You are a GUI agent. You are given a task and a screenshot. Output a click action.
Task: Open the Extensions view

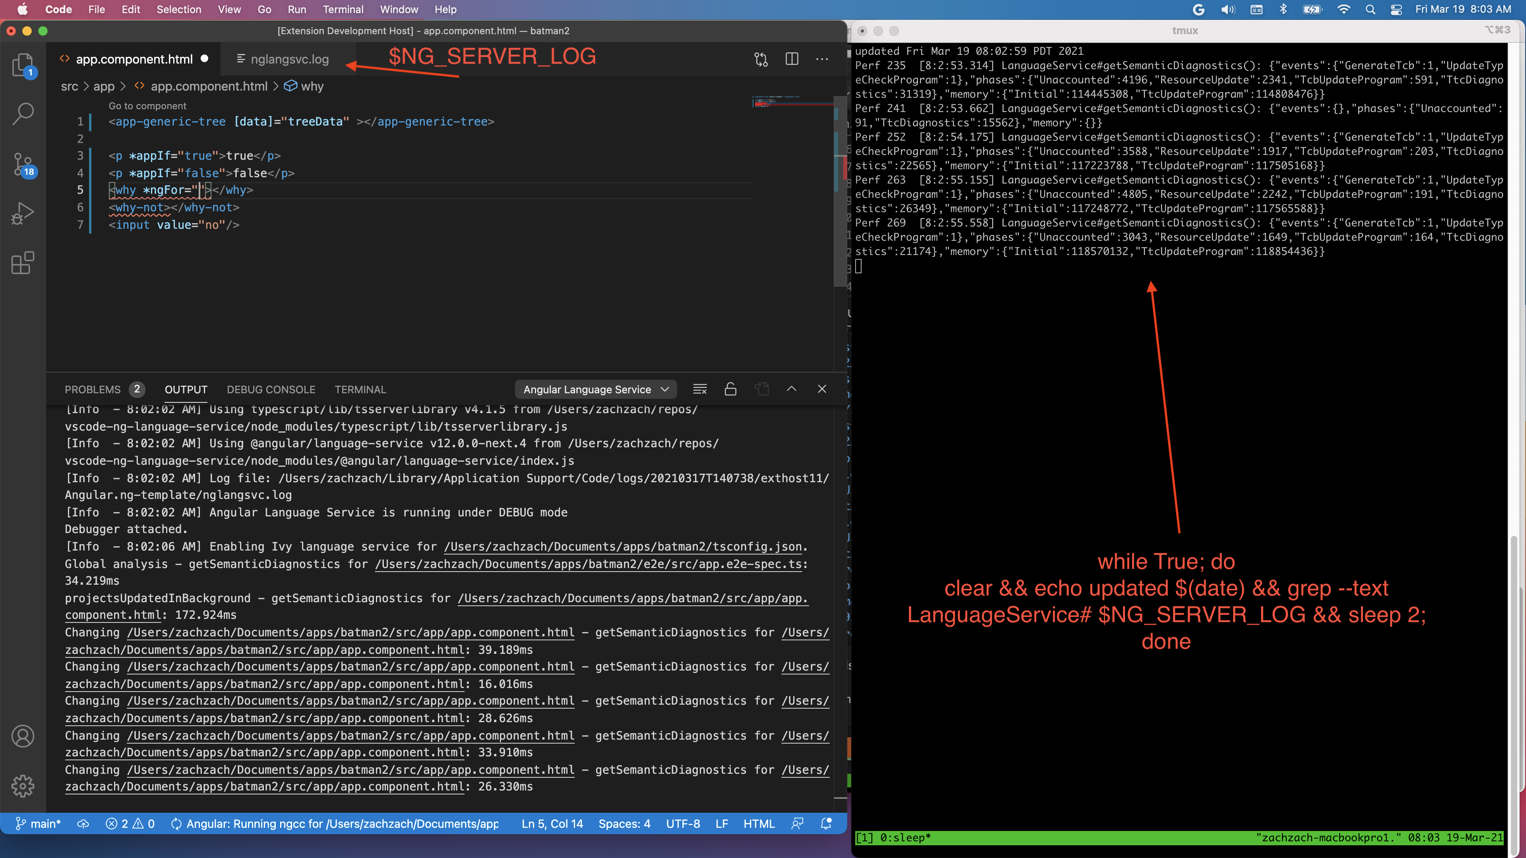pos(23,263)
